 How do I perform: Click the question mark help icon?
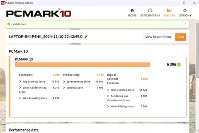coord(185,24)
